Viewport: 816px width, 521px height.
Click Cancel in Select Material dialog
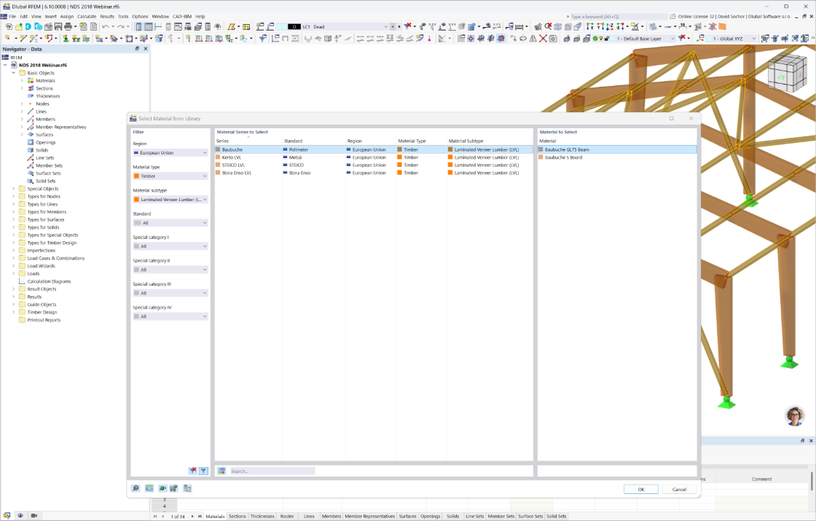click(x=679, y=489)
